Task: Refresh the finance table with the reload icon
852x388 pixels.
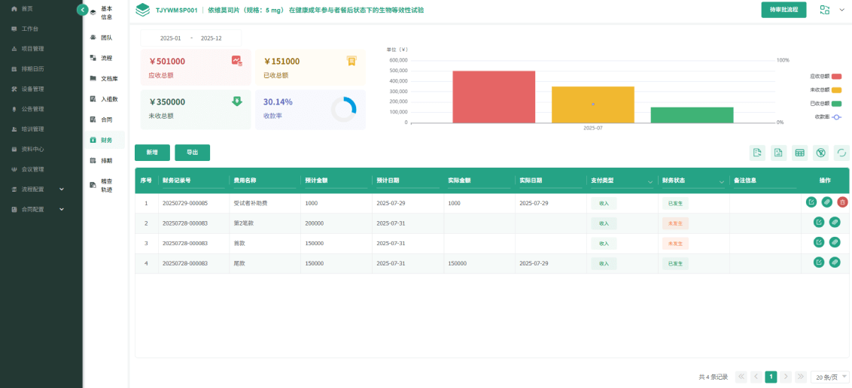Action: coord(841,153)
